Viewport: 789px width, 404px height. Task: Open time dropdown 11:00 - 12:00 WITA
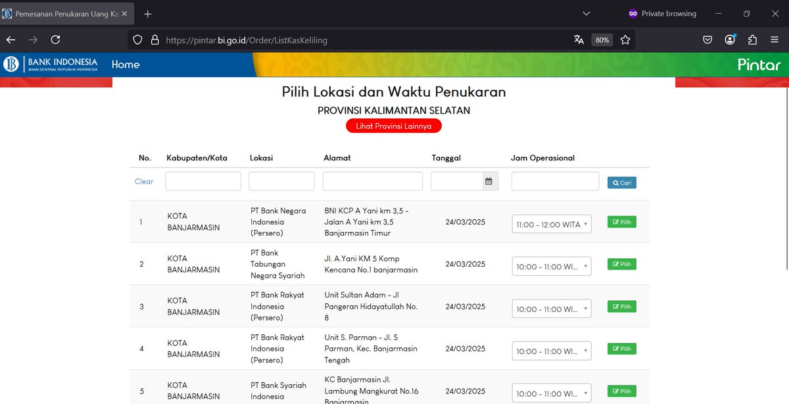coord(552,224)
